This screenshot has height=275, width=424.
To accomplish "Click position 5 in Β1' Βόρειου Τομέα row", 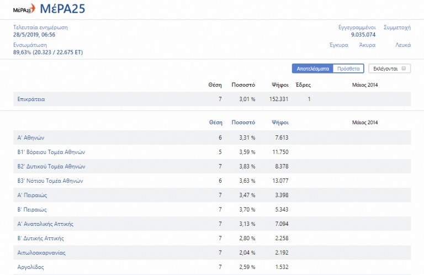I will [x=220, y=152].
